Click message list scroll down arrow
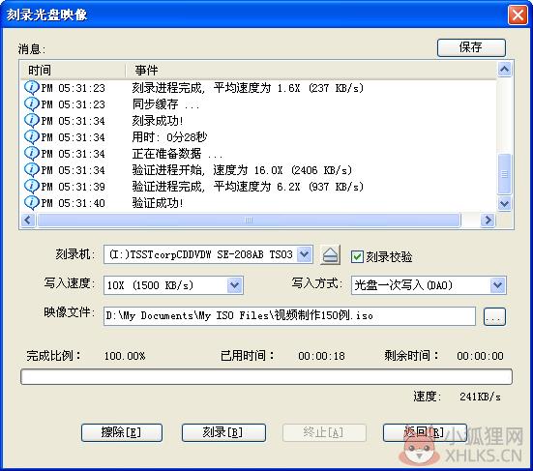The width and height of the screenshot is (533, 471). 504,203
